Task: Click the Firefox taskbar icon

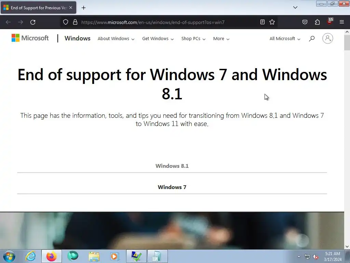Action: coord(52,256)
